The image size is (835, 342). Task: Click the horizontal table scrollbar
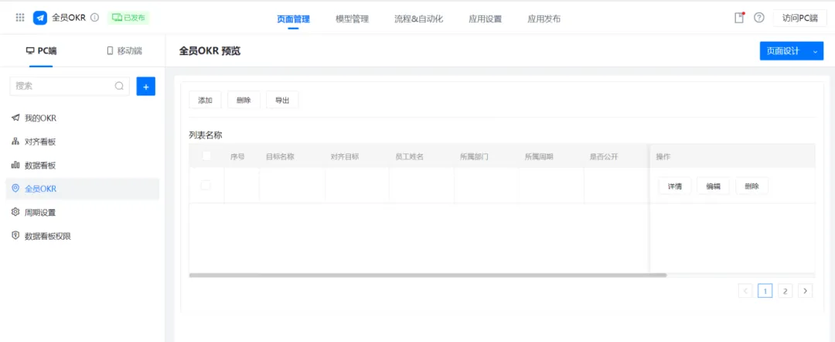click(428, 275)
